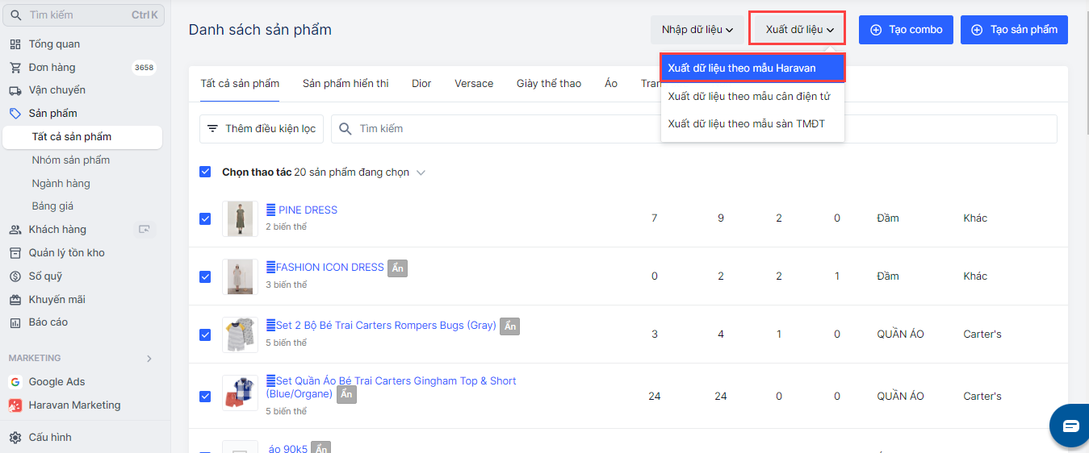Choose Xuất dữ liệu theo mẫu sàn TMDT
The width and height of the screenshot is (1089, 453).
(x=752, y=123)
